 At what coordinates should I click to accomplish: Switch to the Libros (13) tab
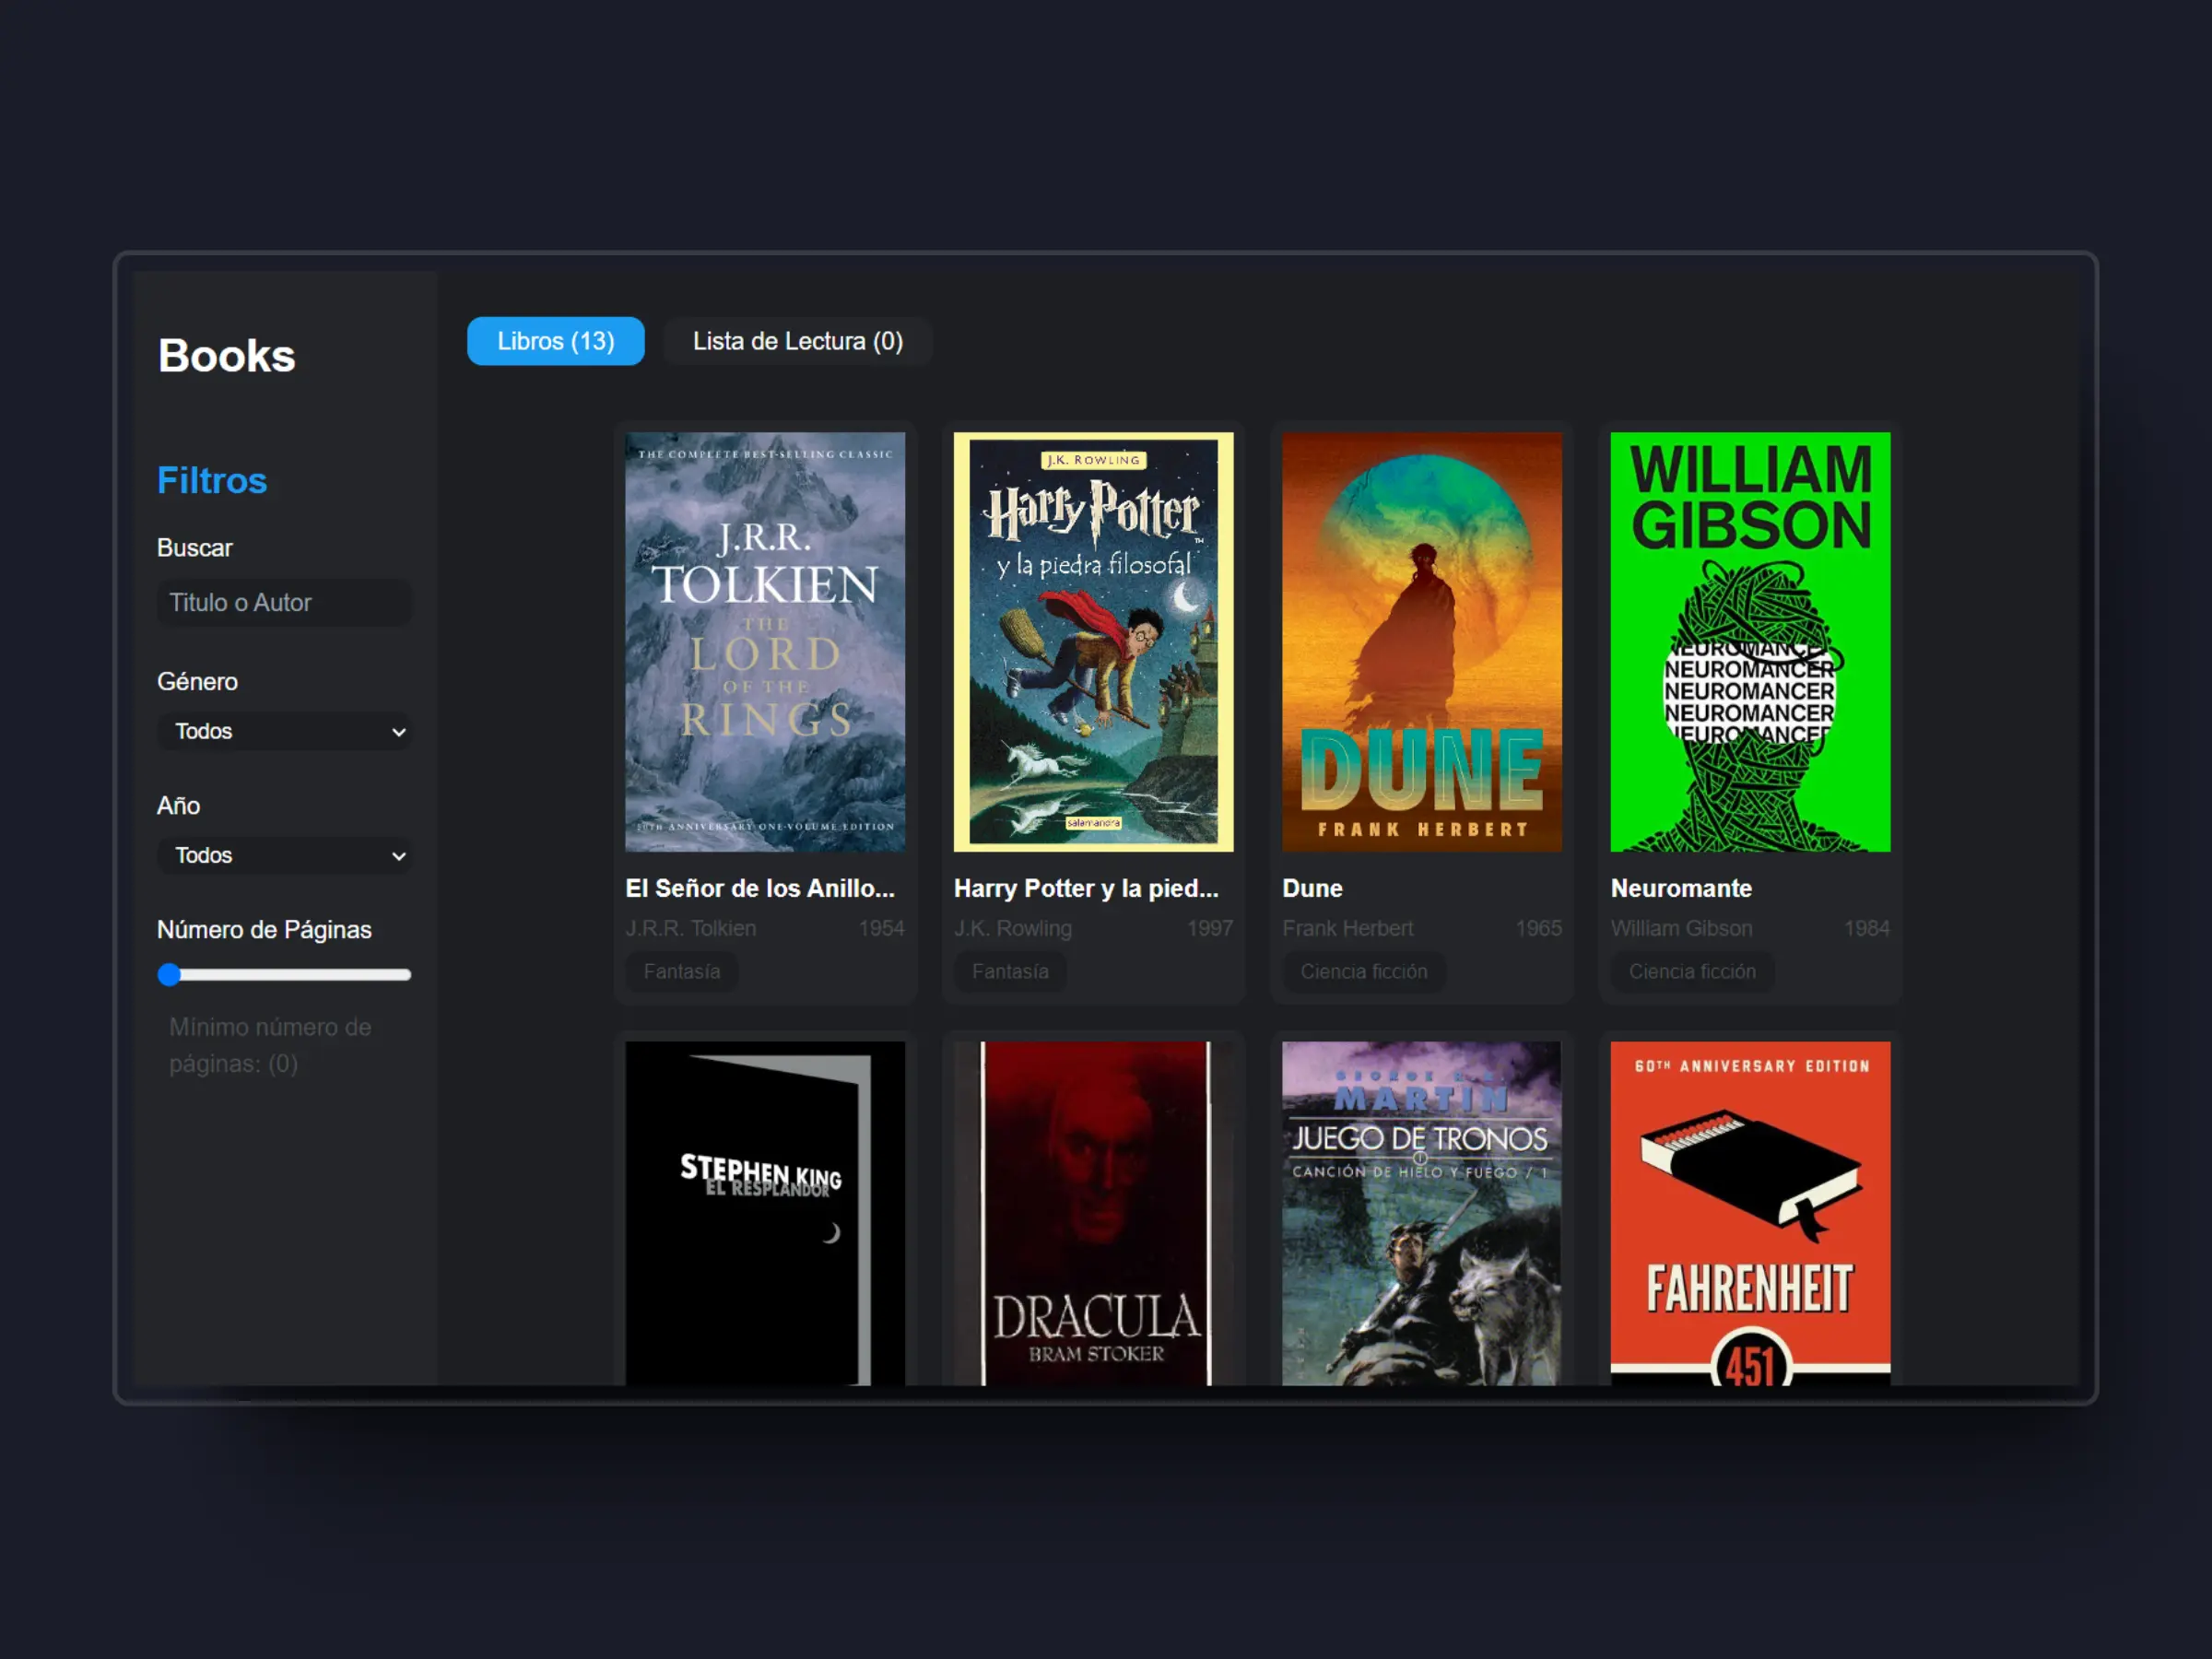(x=555, y=341)
